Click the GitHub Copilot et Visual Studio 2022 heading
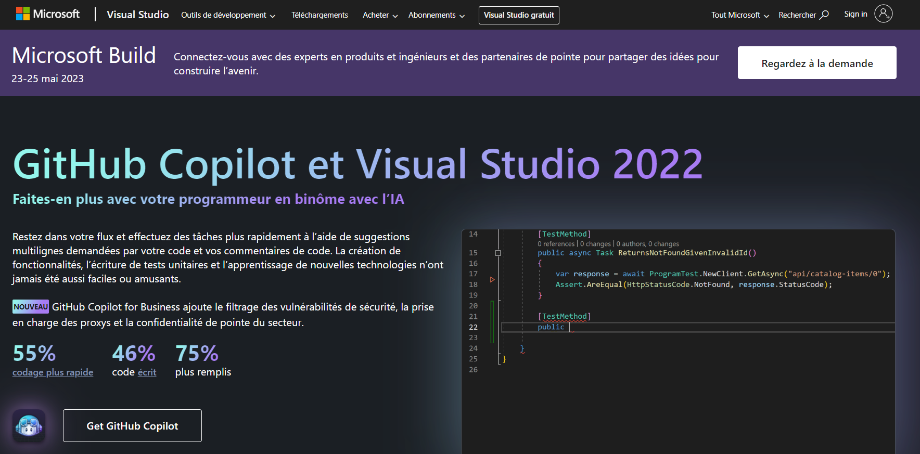Image resolution: width=920 pixels, height=454 pixels. (x=358, y=164)
